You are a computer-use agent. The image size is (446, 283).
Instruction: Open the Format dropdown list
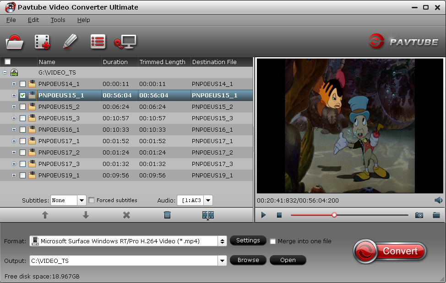(222, 241)
